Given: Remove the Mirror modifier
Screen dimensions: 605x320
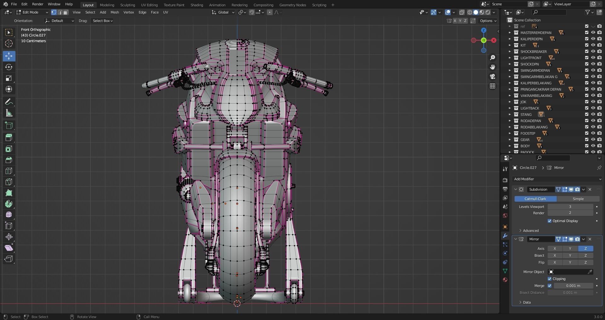Looking at the screenshot, I should point(590,239).
